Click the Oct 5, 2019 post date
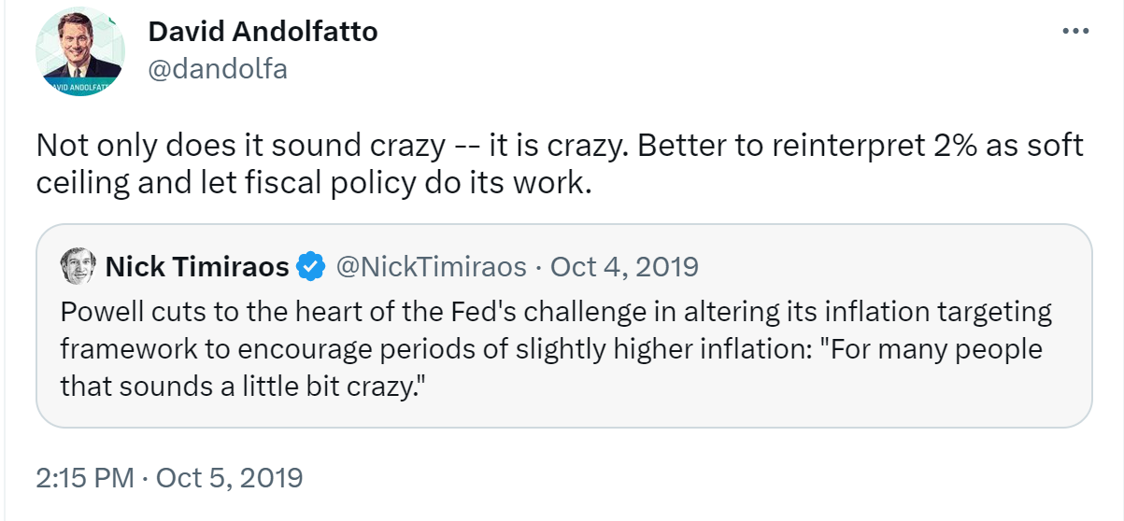The width and height of the screenshot is (1124, 521). coord(229,478)
